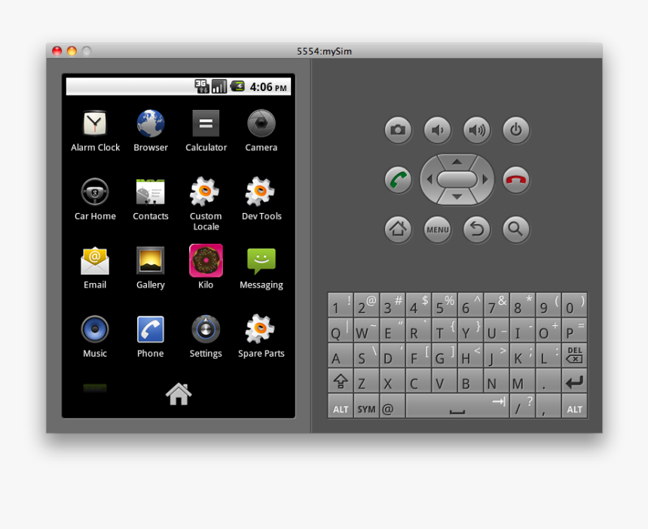Screen dimensions: 648x529
Task: Tap the home icon below the app grid
Action: tap(179, 394)
